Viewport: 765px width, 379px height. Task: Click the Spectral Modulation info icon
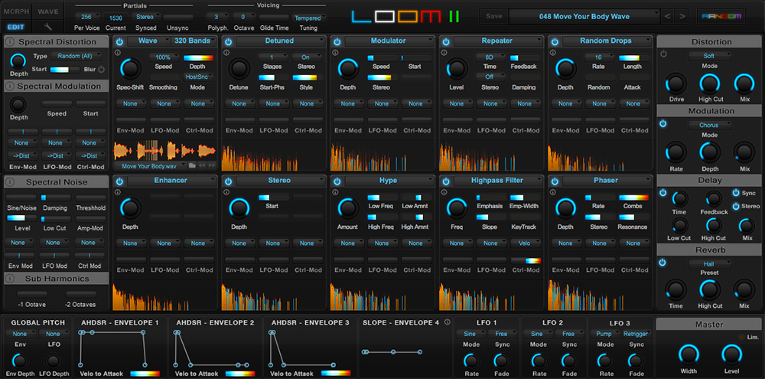tap(10, 87)
